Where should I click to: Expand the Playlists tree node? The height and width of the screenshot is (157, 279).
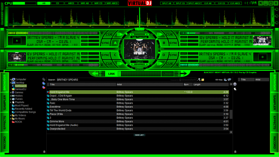[x=11, y=102]
